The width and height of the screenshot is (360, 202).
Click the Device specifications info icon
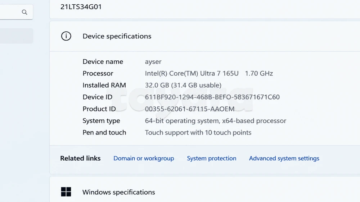[x=66, y=36]
